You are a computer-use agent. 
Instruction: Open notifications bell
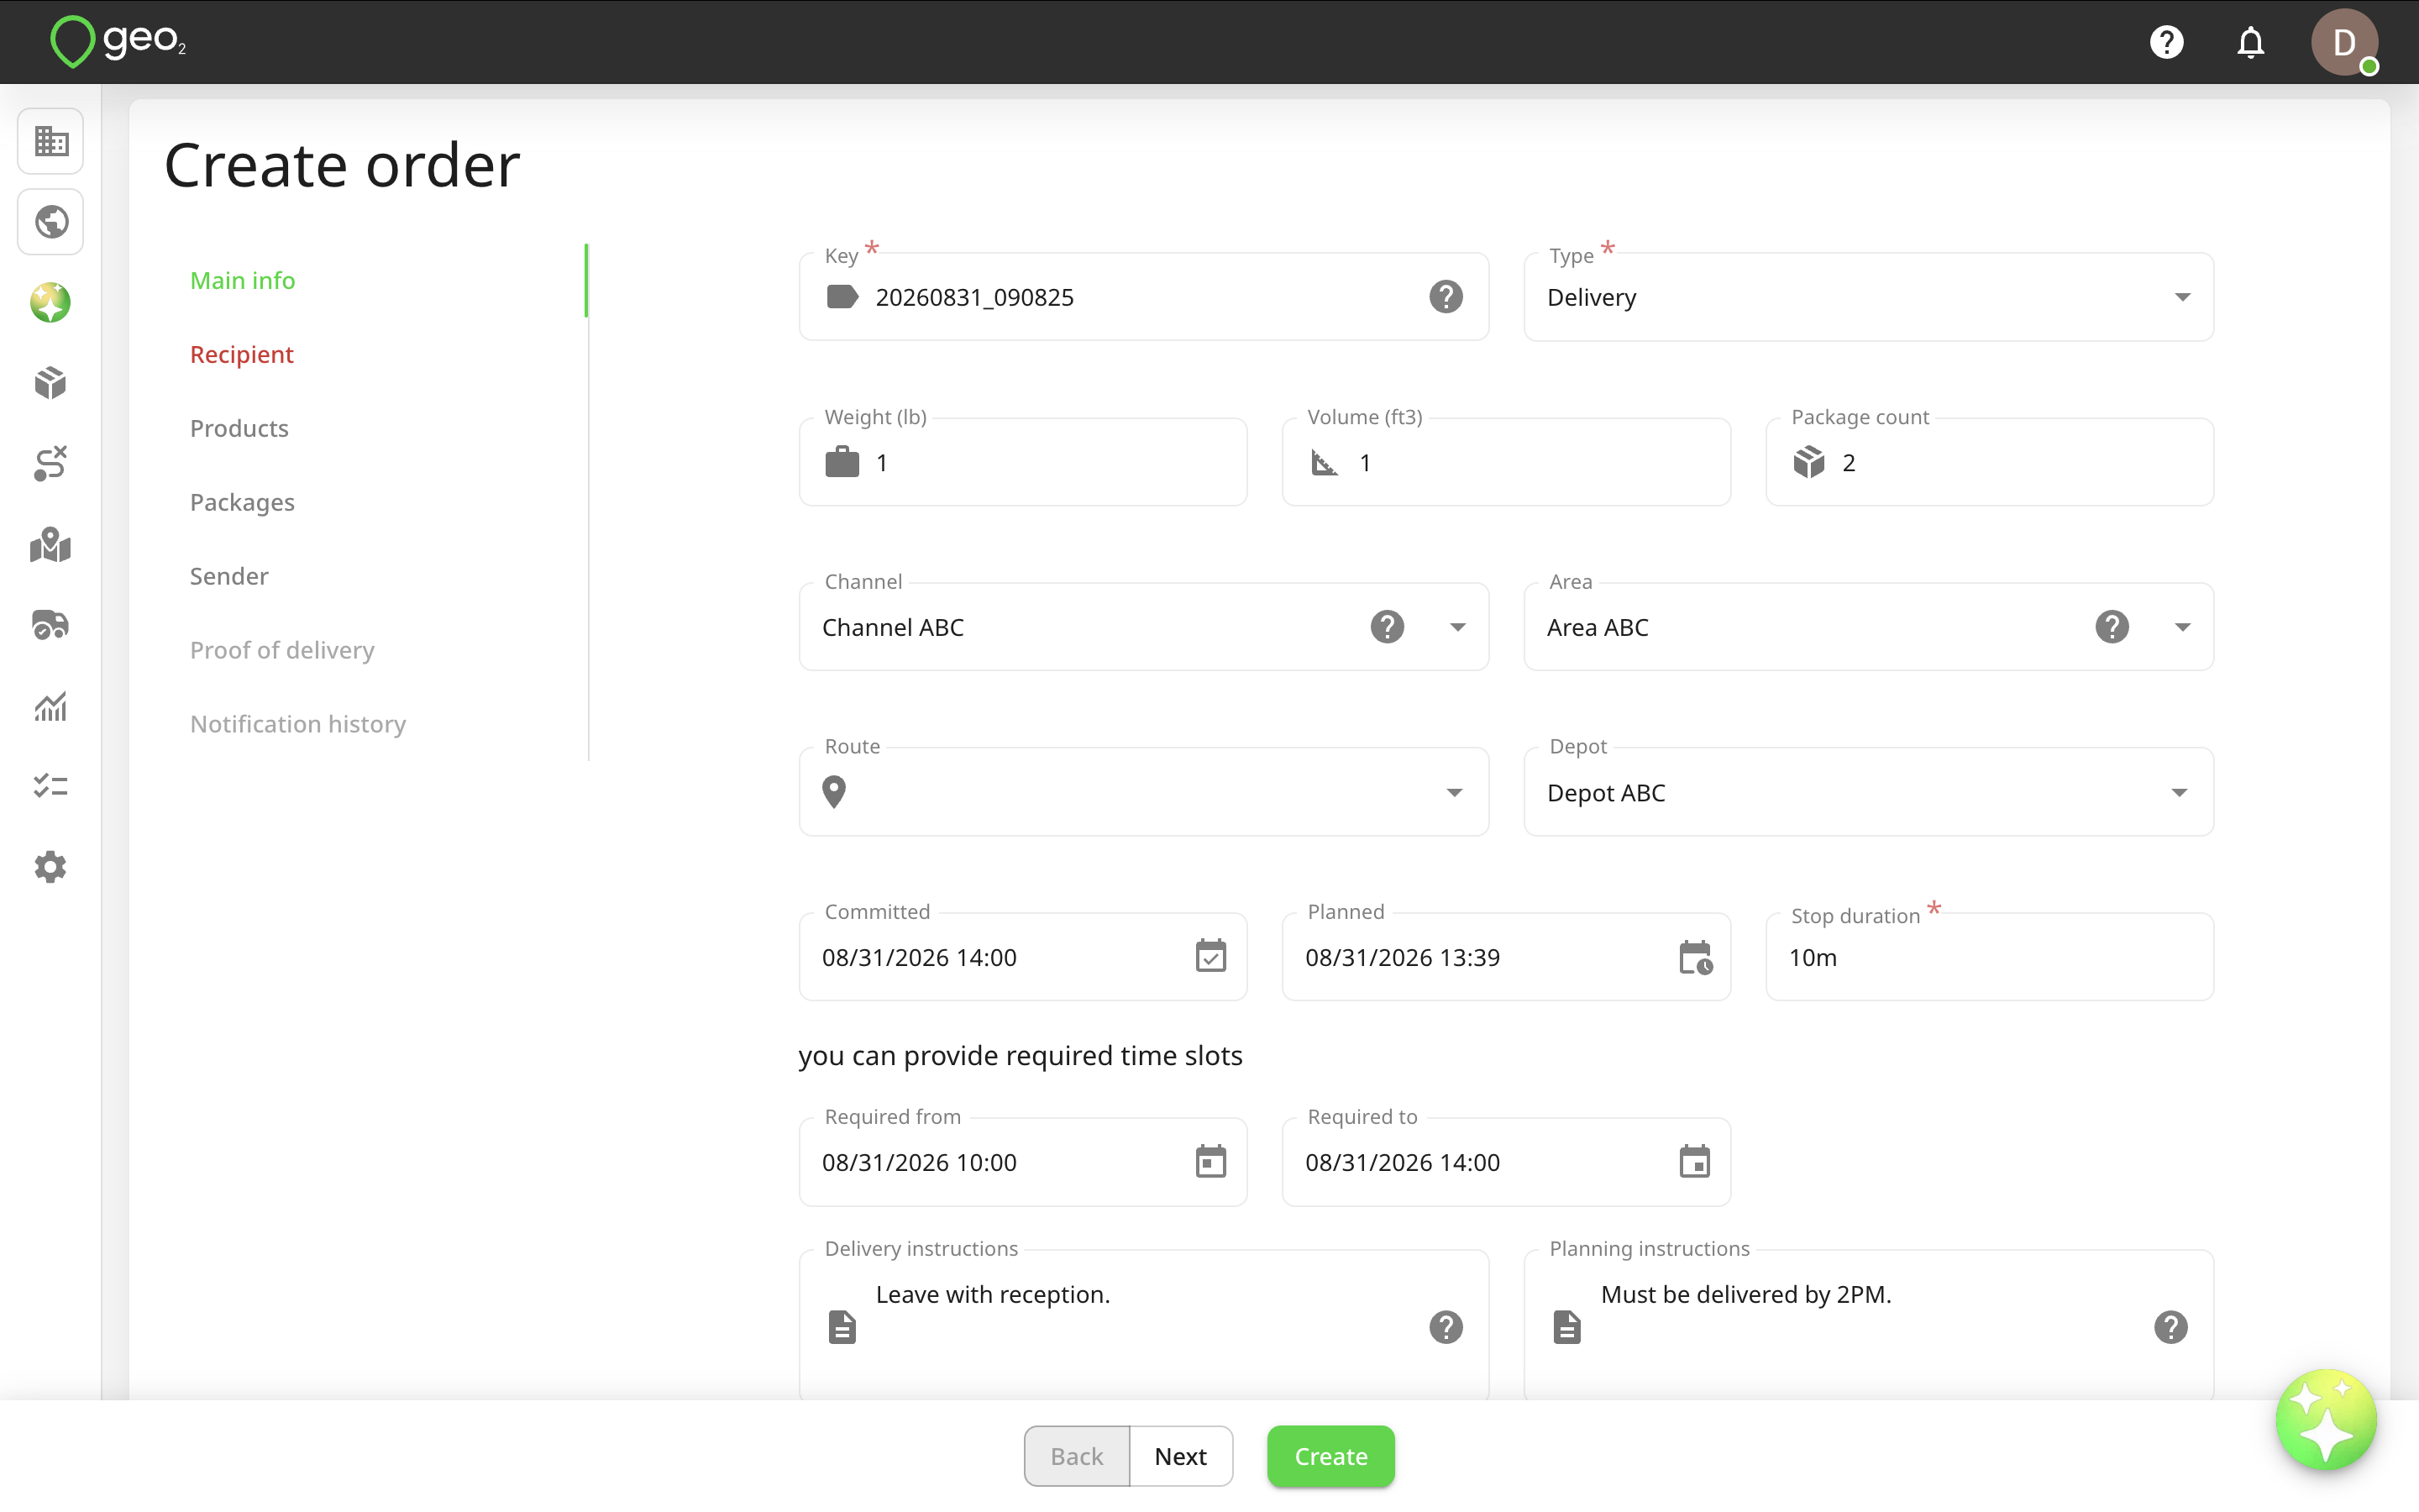2250,42
